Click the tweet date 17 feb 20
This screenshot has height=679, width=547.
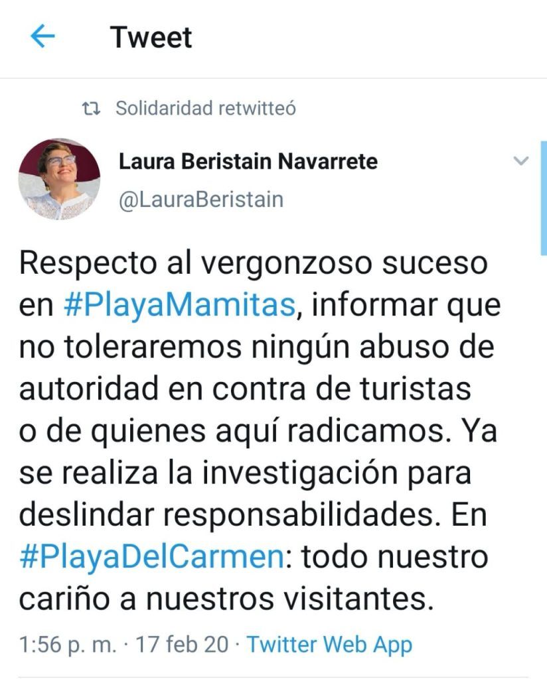click(182, 645)
